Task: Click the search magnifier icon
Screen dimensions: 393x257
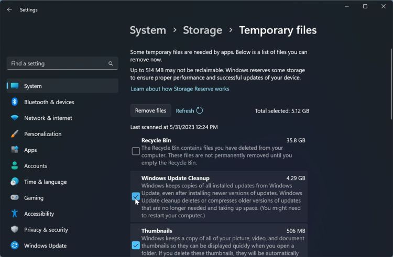Action: coord(111,63)
